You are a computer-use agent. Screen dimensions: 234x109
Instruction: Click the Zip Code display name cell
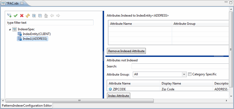tap(168, 89)
